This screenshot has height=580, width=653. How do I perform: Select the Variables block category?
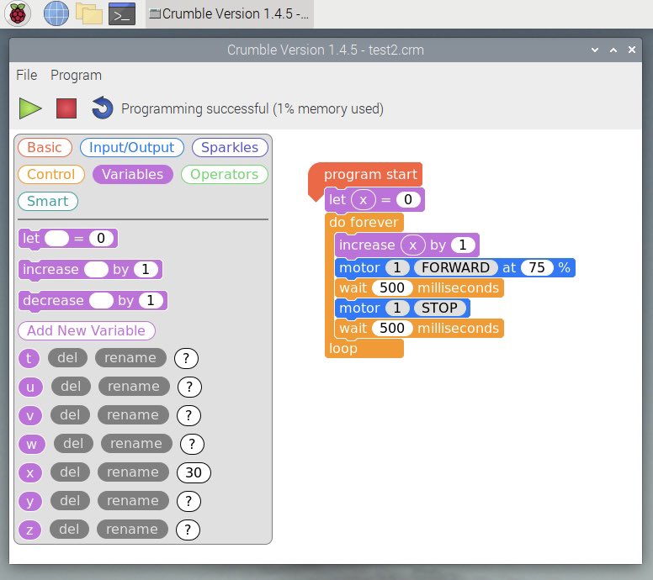pyautogui.click(x=132, y=174)
